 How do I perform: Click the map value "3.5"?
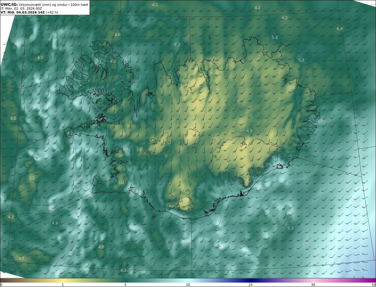[21, 258]
